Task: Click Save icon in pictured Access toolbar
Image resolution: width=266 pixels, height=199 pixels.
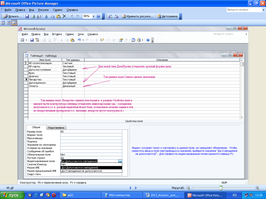Action: [x=32, y=40]
